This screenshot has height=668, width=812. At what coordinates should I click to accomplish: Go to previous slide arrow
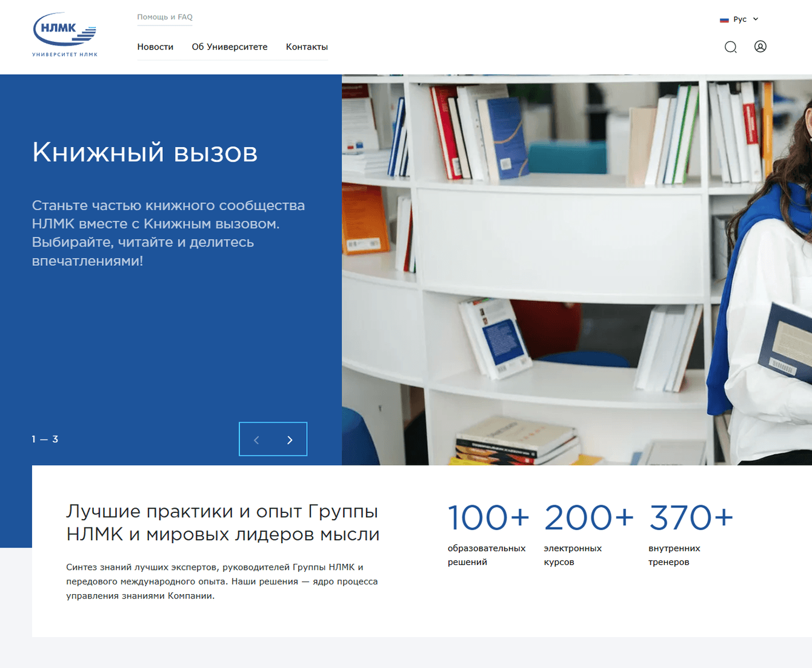[256, 440]
